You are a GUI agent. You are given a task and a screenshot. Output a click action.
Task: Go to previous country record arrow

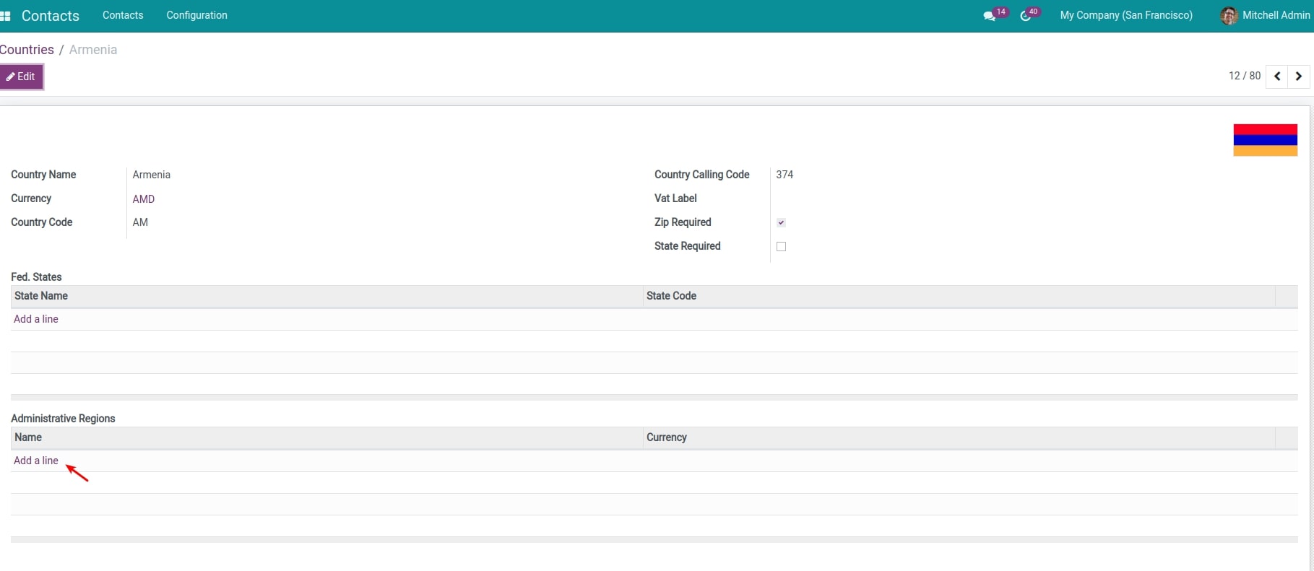[x=1277, y=76]
